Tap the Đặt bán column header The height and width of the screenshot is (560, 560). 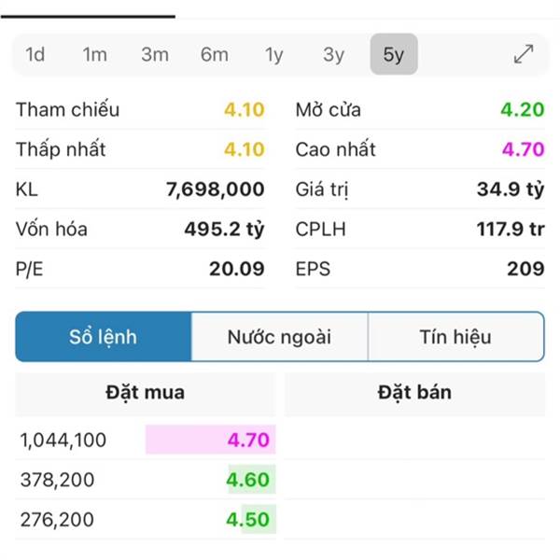[414, 393]
